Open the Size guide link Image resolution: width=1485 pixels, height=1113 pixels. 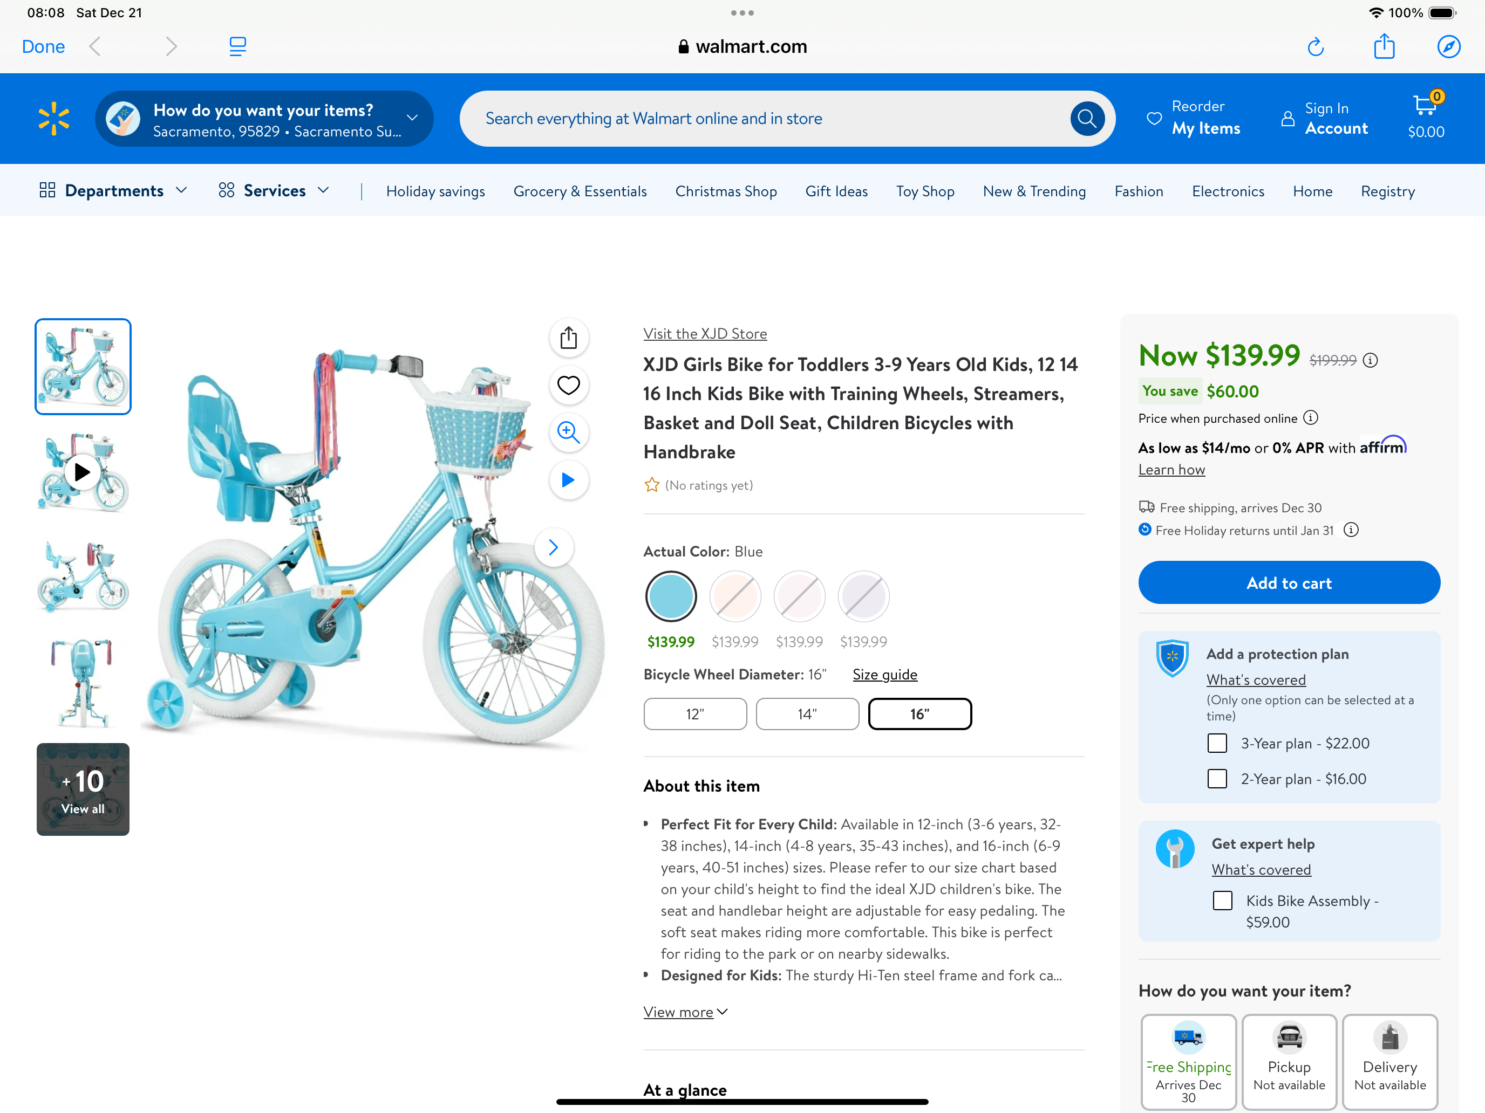point(884,674)
